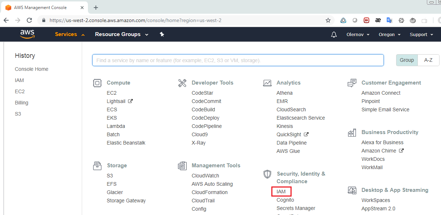Switch service view to Group
The height and width of the screenshot is (215, 441).
pyautogui.click(x=407, y=60)
